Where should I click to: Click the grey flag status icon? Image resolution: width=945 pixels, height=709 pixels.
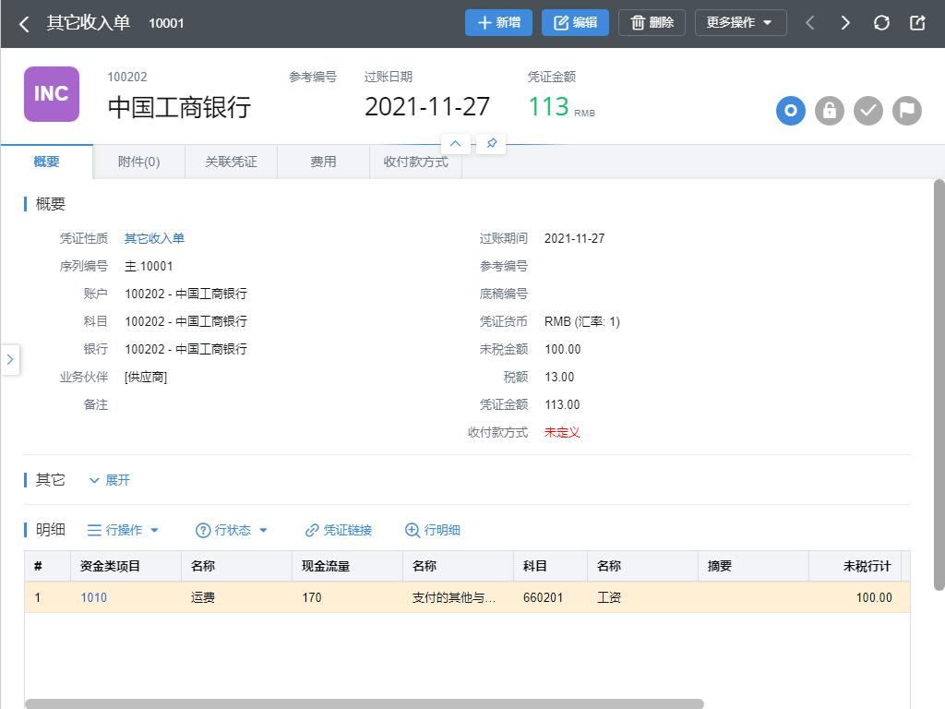tap(907, 111)
